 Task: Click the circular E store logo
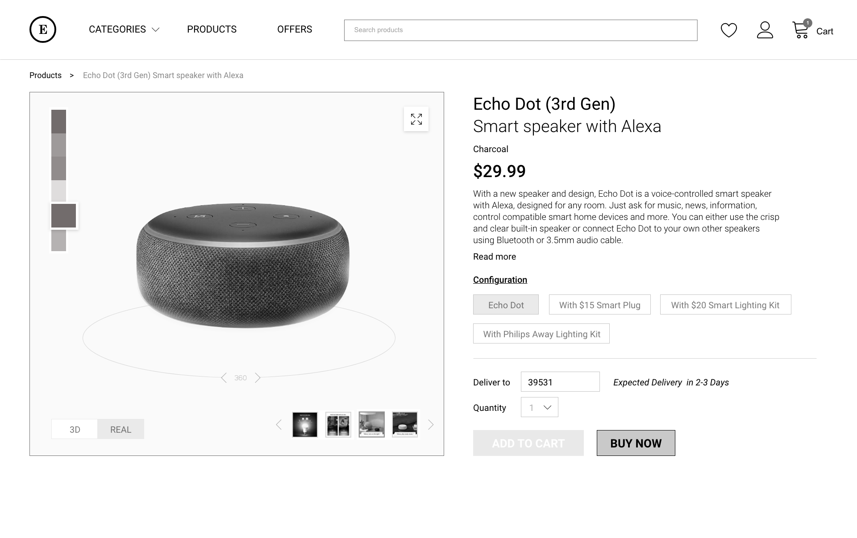pos(43,29)
